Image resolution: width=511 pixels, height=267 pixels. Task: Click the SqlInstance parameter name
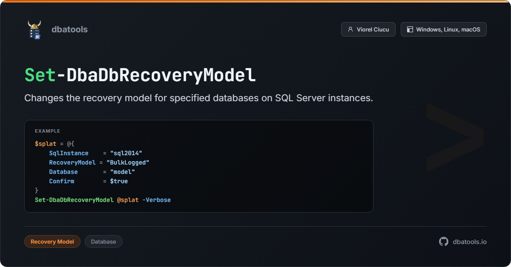pos(69,153)
